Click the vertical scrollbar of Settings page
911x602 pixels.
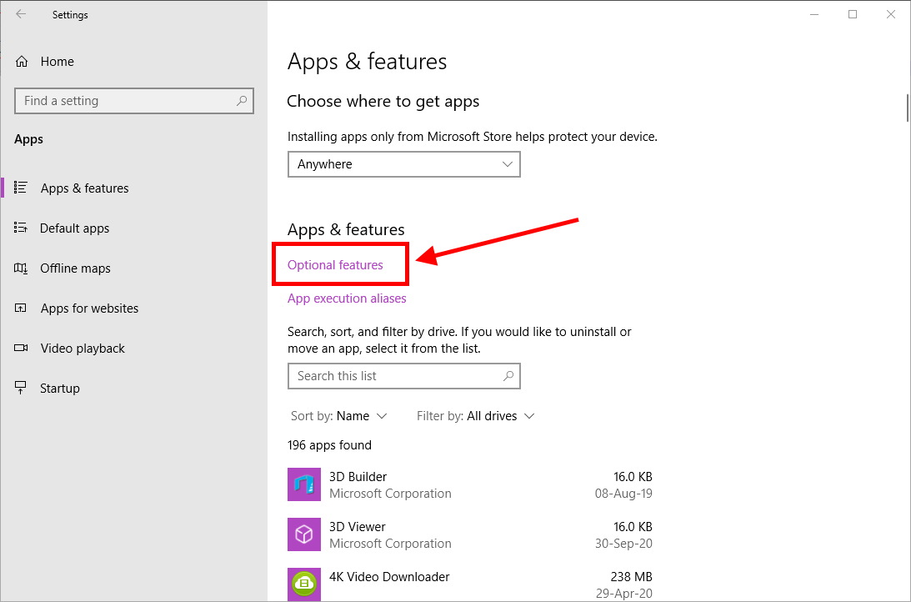[x=908, y=108]
